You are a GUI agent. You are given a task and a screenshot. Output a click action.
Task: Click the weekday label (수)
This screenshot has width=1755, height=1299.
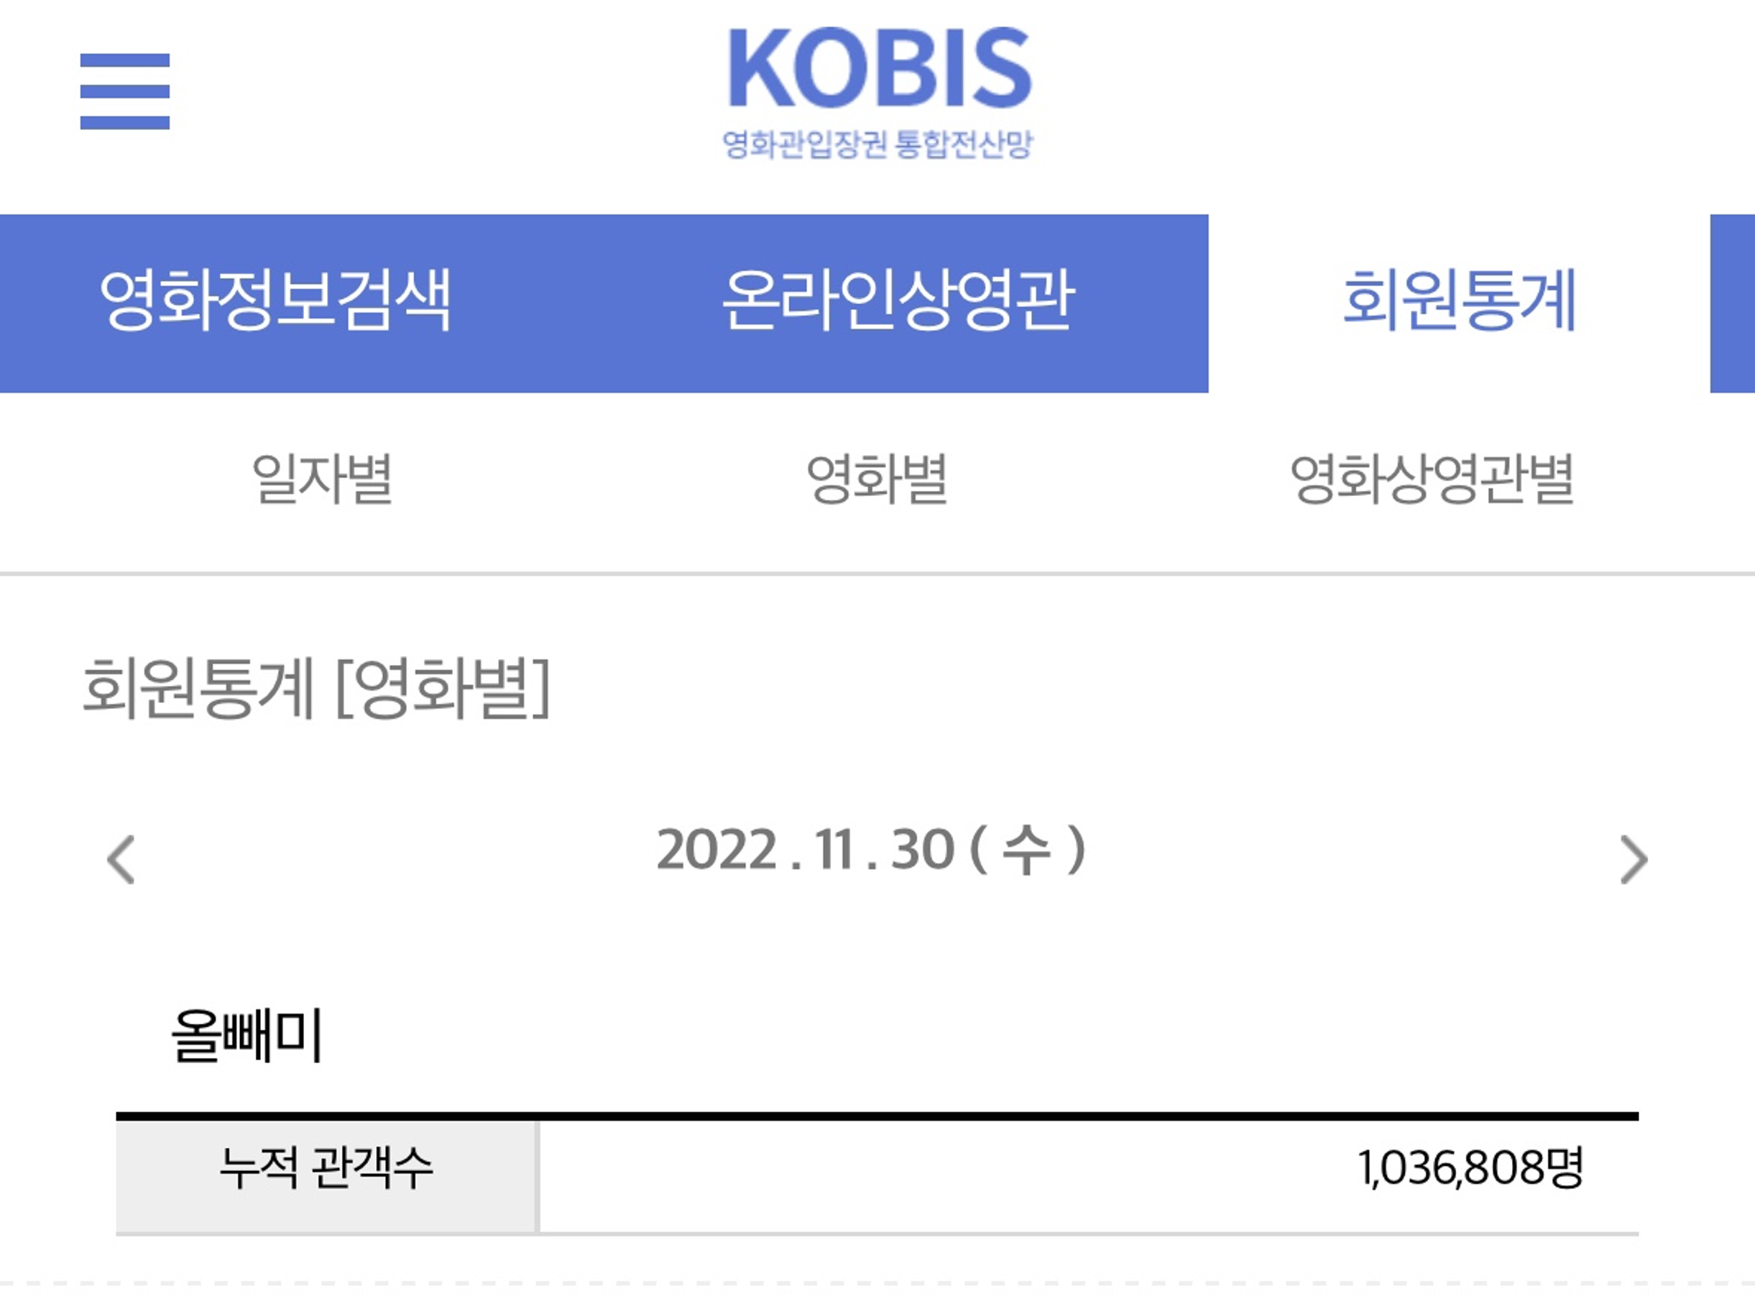(x=1028, y=851)
